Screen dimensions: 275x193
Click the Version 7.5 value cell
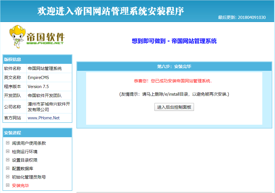[x=49, y=87]
